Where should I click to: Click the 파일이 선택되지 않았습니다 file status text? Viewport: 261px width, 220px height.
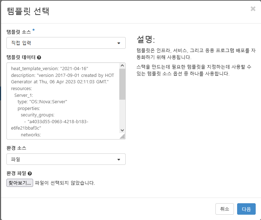tap(65, 183)
